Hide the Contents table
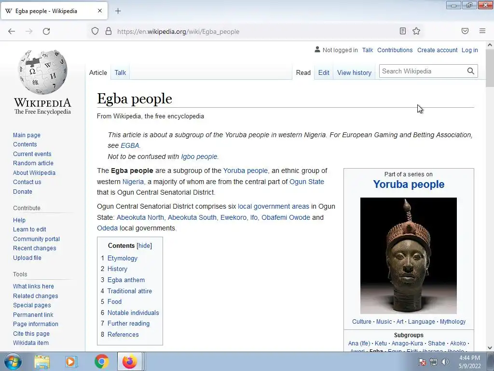 point(144,246)
